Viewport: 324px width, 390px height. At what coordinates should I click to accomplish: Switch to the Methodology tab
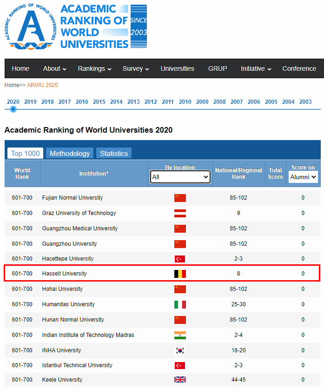(70, 154)
